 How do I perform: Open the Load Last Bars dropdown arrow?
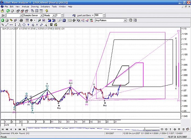click(x=93, y=15)
